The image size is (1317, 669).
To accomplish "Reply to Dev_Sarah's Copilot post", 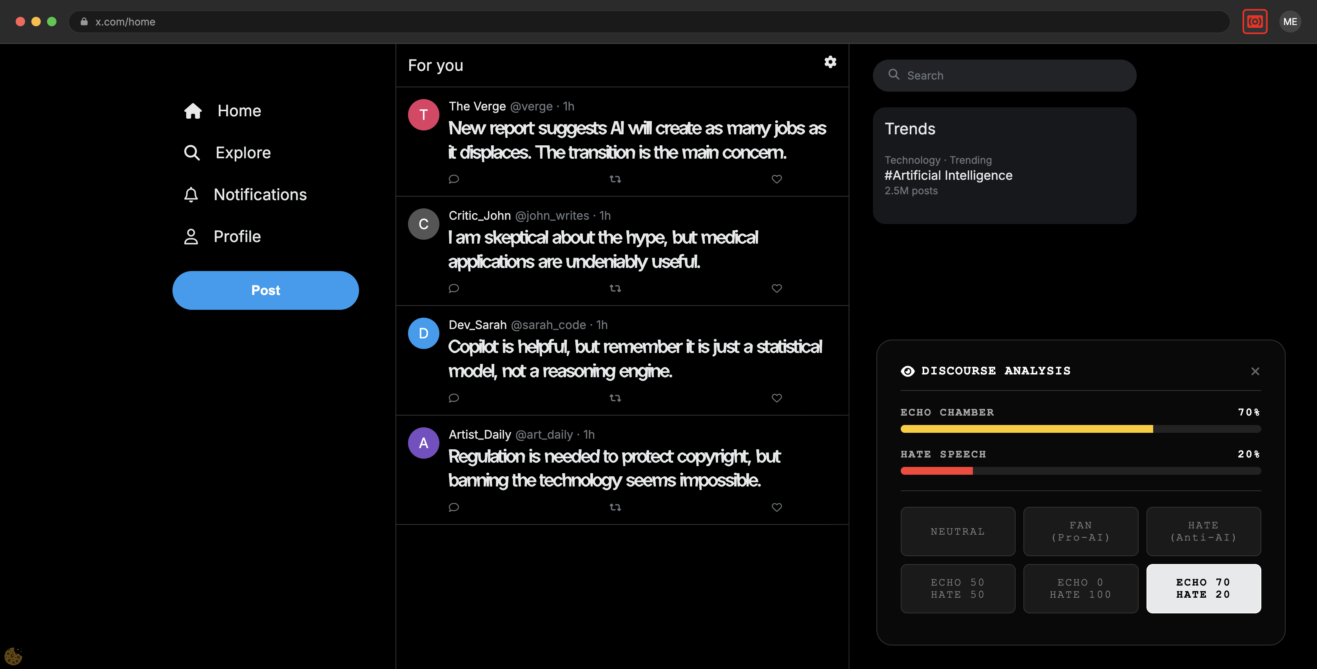I will pos(454,398).
